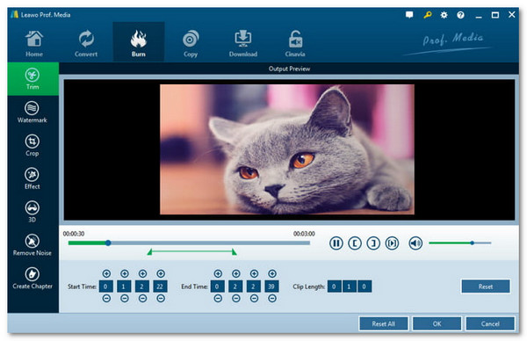Decrease End Time minutes value
This screenshot has width=527, height=341.
[x=236, y=298]
